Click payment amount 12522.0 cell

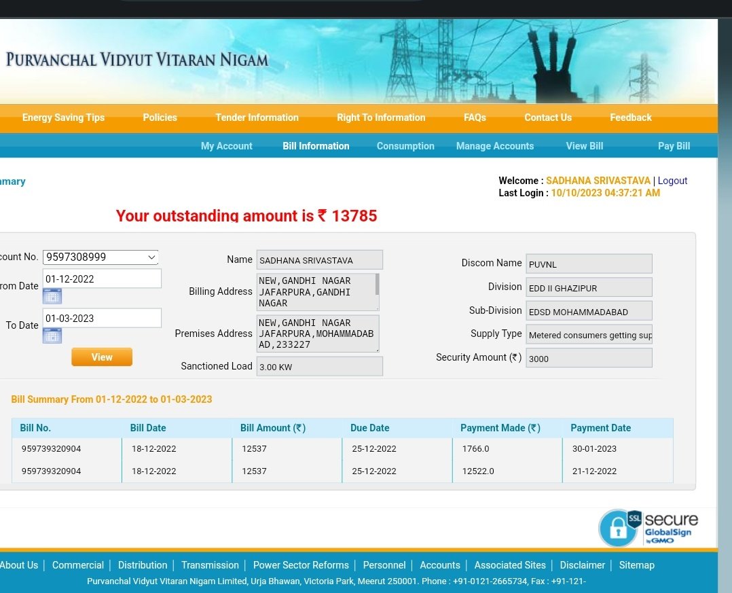point(477,471)
